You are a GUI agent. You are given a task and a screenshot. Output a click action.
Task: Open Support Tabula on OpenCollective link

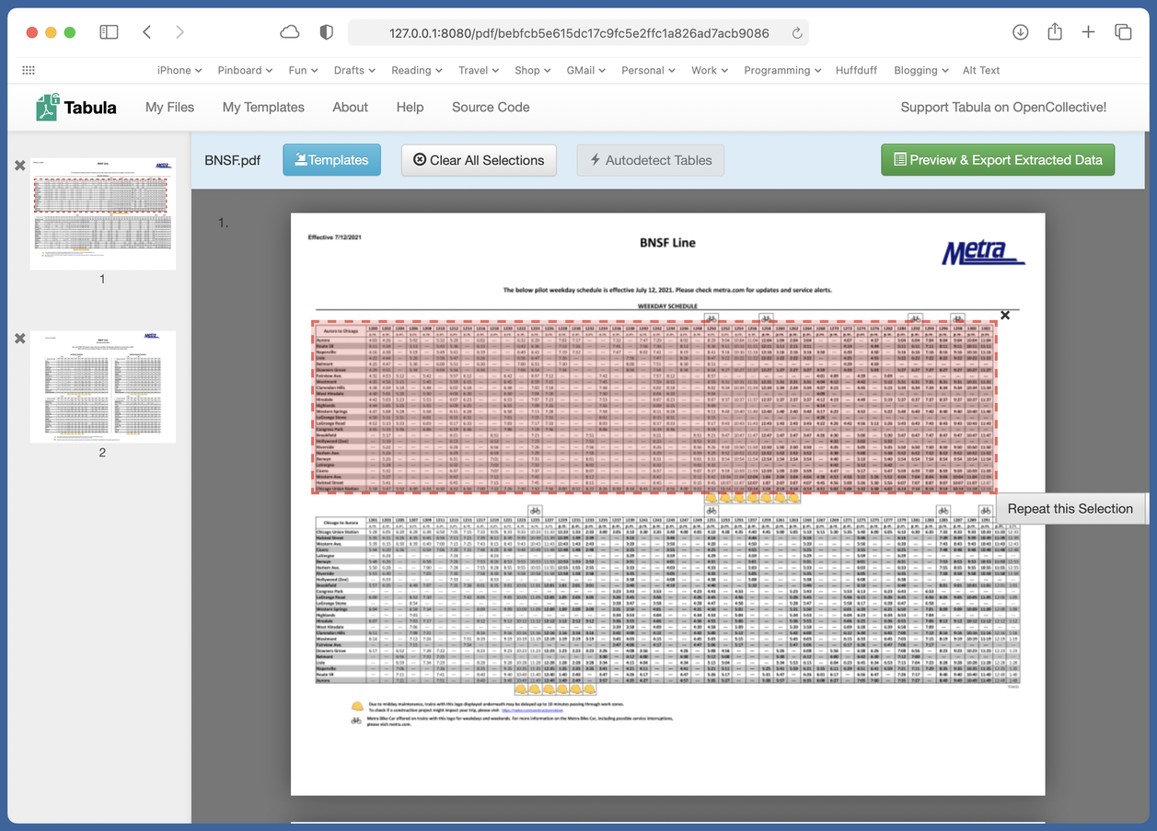1003,107
